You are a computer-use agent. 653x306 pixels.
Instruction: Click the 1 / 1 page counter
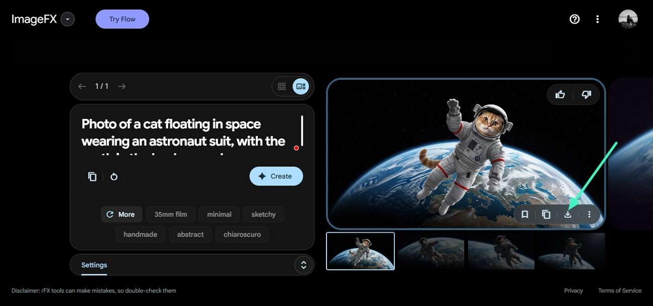pos(102,86)
